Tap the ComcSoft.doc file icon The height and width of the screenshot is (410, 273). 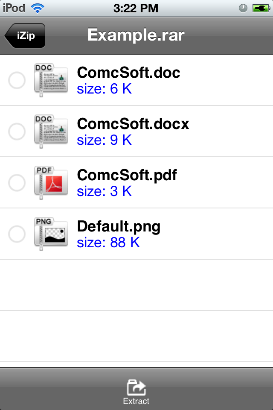pos(51,80)
